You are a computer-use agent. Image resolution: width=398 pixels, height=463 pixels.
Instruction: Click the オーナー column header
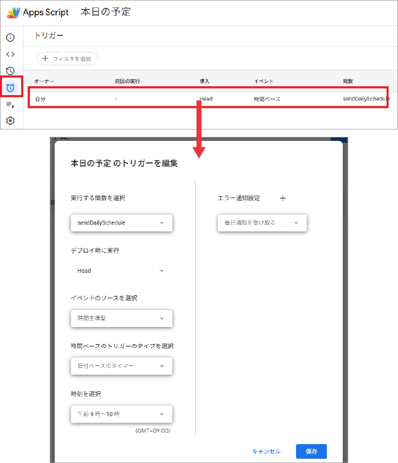coord(44,81)
